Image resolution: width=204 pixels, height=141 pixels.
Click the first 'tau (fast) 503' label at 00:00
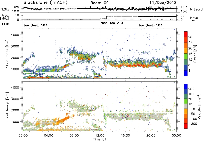[35, 25]
